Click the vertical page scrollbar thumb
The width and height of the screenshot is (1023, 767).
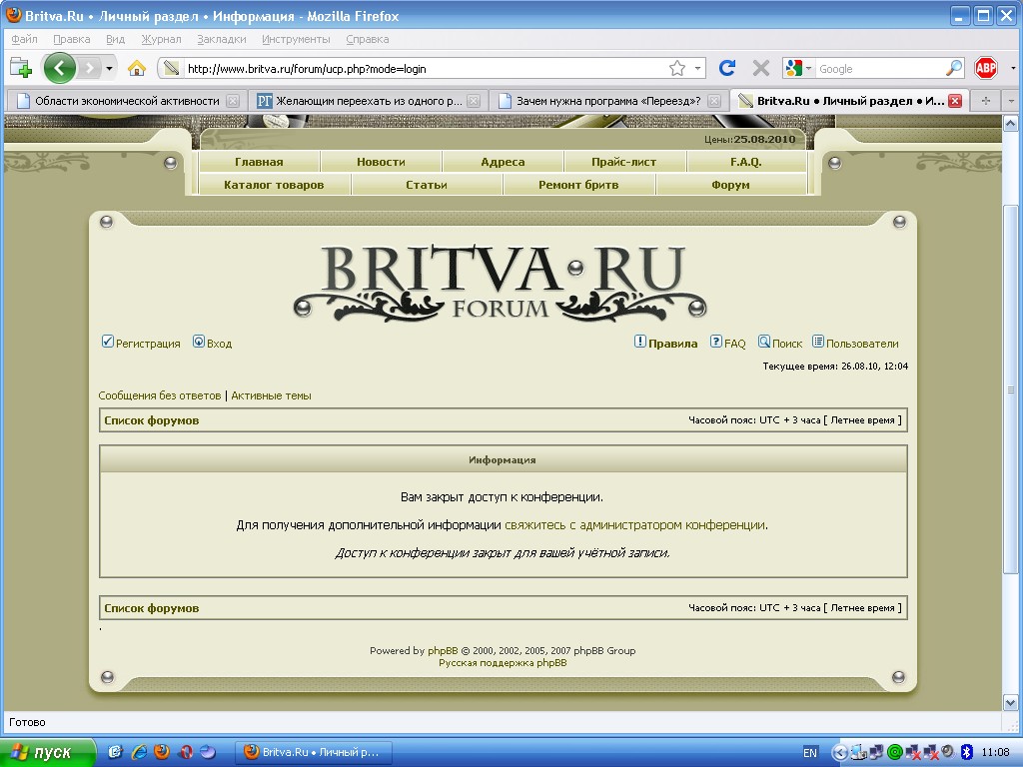point(1010,389)
